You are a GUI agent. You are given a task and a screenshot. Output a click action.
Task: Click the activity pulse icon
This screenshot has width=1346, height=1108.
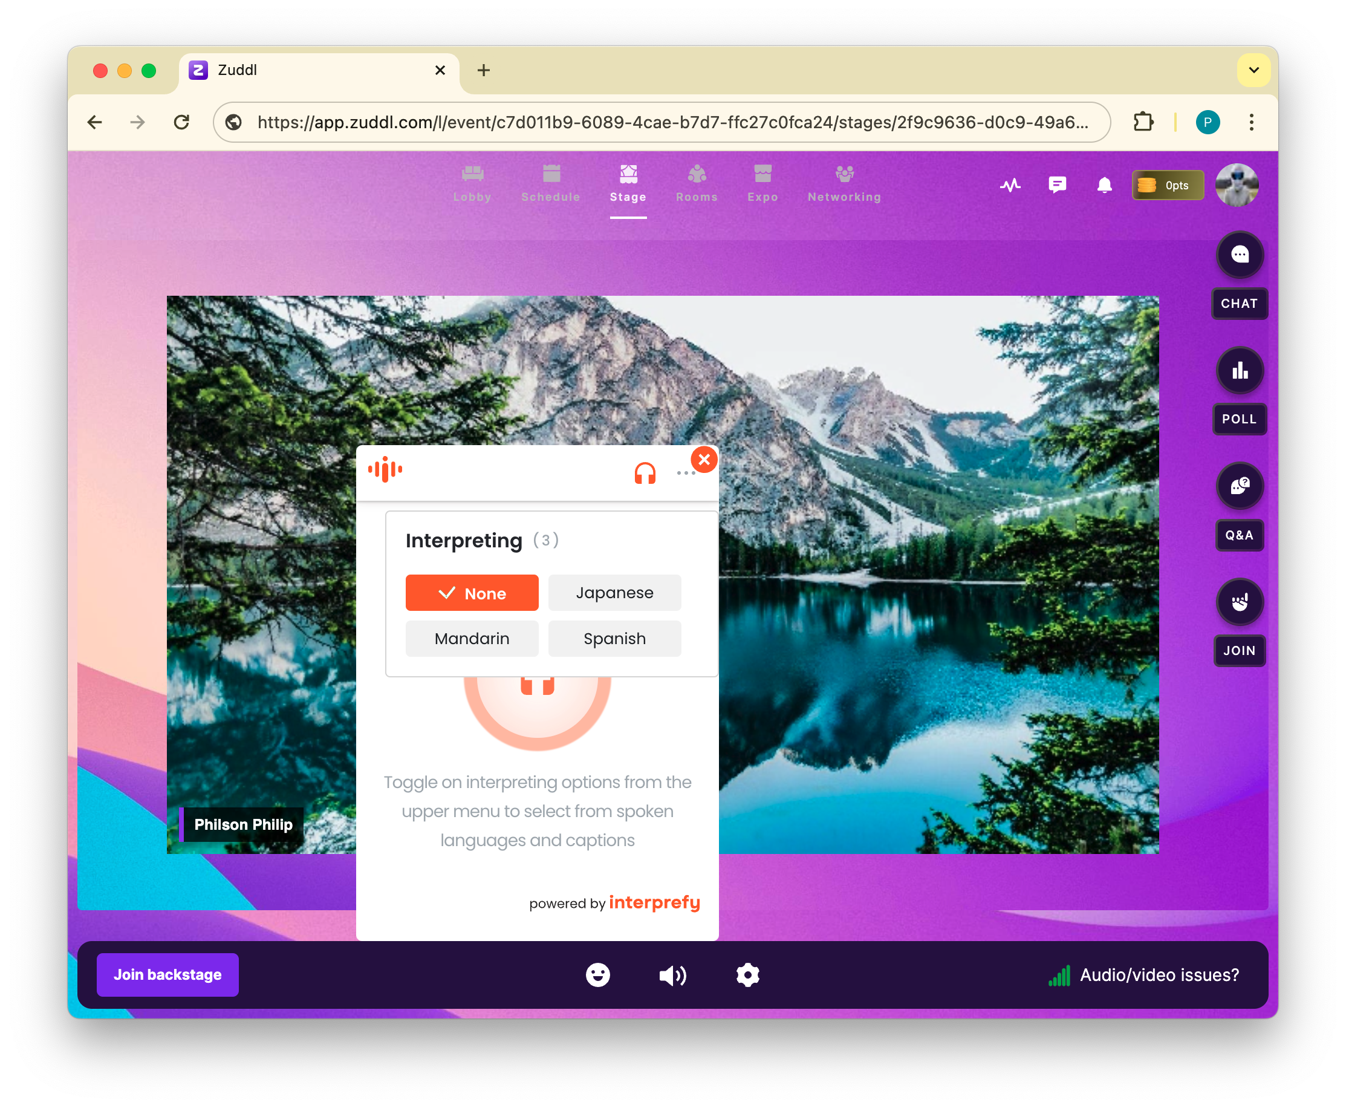(x=1010, y=185)
